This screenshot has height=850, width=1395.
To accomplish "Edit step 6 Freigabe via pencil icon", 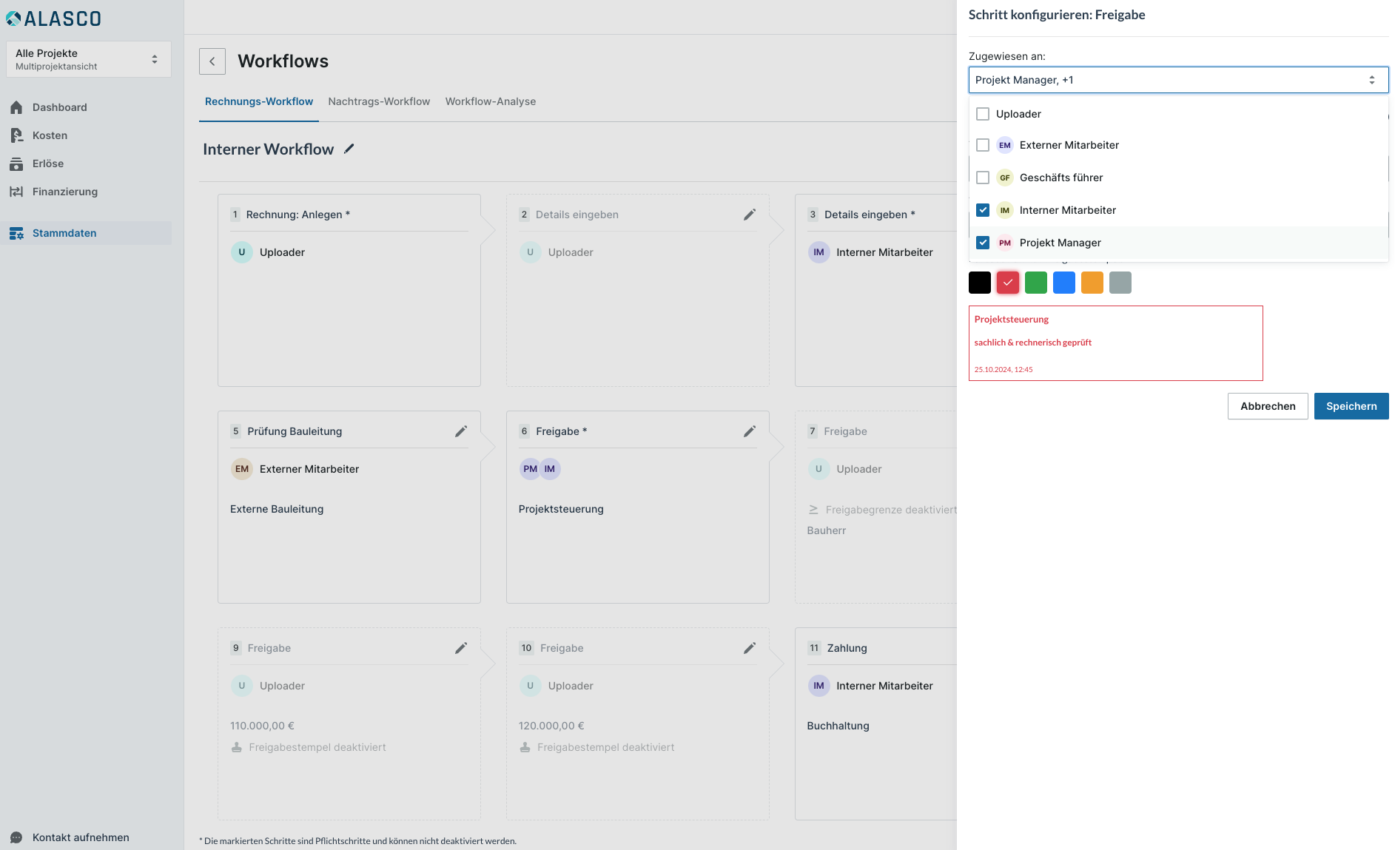I will tap(749, 431).
